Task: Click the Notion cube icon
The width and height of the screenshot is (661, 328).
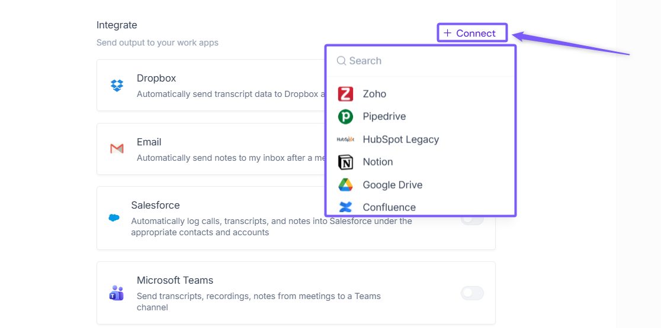Action: (x=345, y=162)
